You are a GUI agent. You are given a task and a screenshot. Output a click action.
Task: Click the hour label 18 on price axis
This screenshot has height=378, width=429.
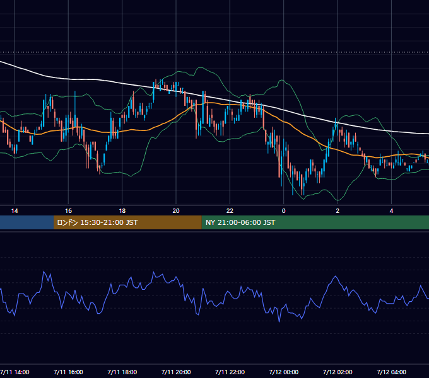tap(122, 210)
